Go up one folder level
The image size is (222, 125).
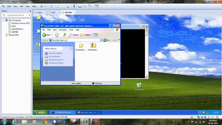tap(65, 35)
